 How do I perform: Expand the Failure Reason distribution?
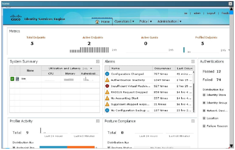tap(204, 126)
